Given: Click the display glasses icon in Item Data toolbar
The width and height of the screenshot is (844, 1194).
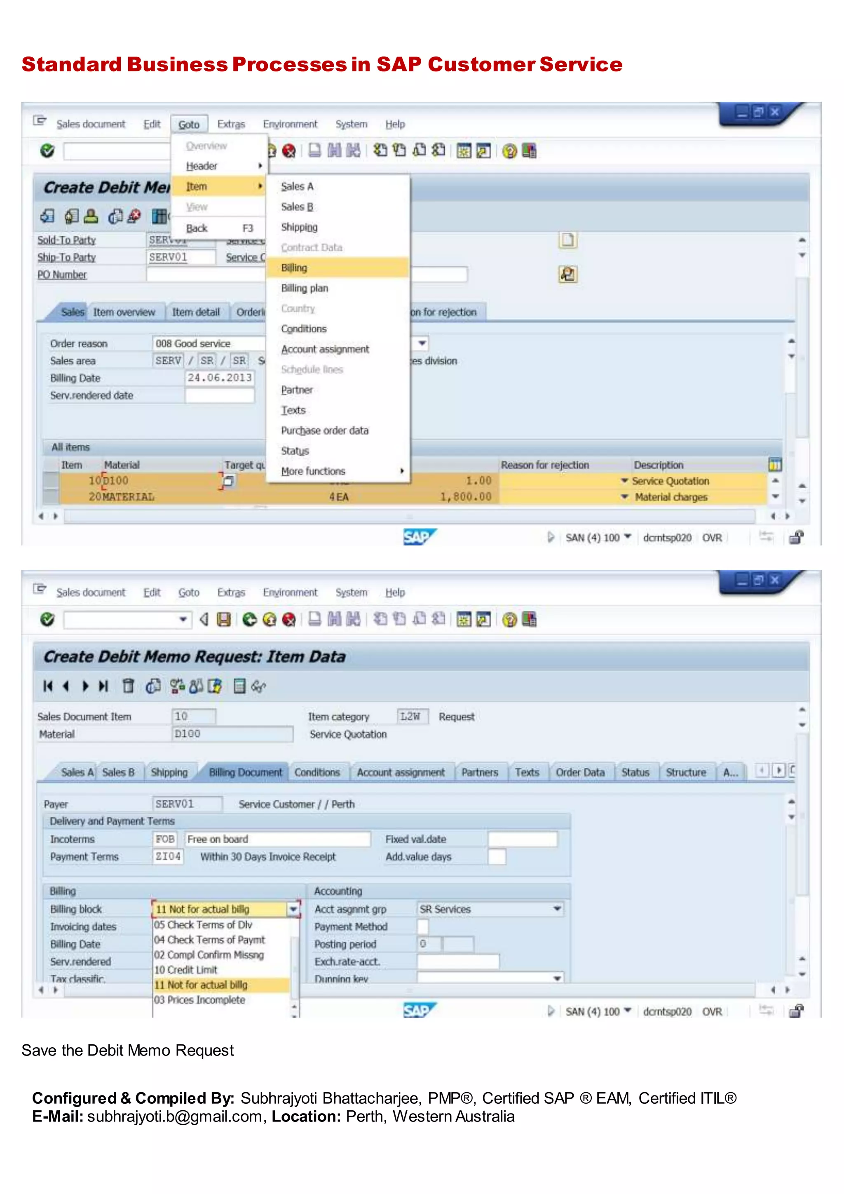Looking at the screenshot, I should [258, 686].
